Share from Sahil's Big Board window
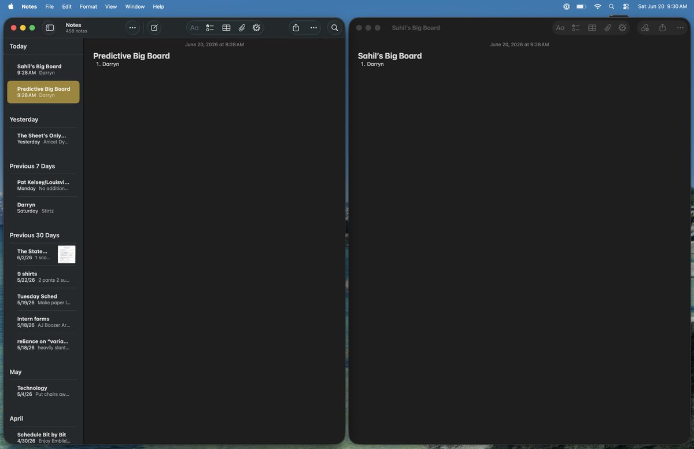 663,28
